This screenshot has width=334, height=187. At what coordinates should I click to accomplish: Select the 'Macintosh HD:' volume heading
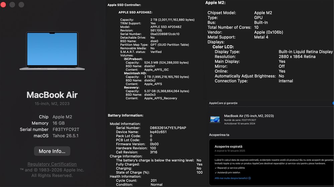135,73
